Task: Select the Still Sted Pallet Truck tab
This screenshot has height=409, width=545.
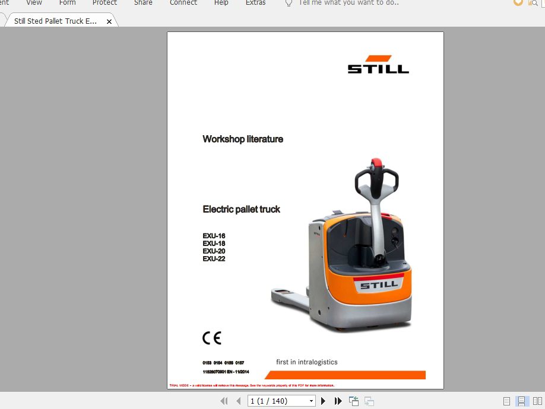Action: pyautogui.click(x=55, y=21)
